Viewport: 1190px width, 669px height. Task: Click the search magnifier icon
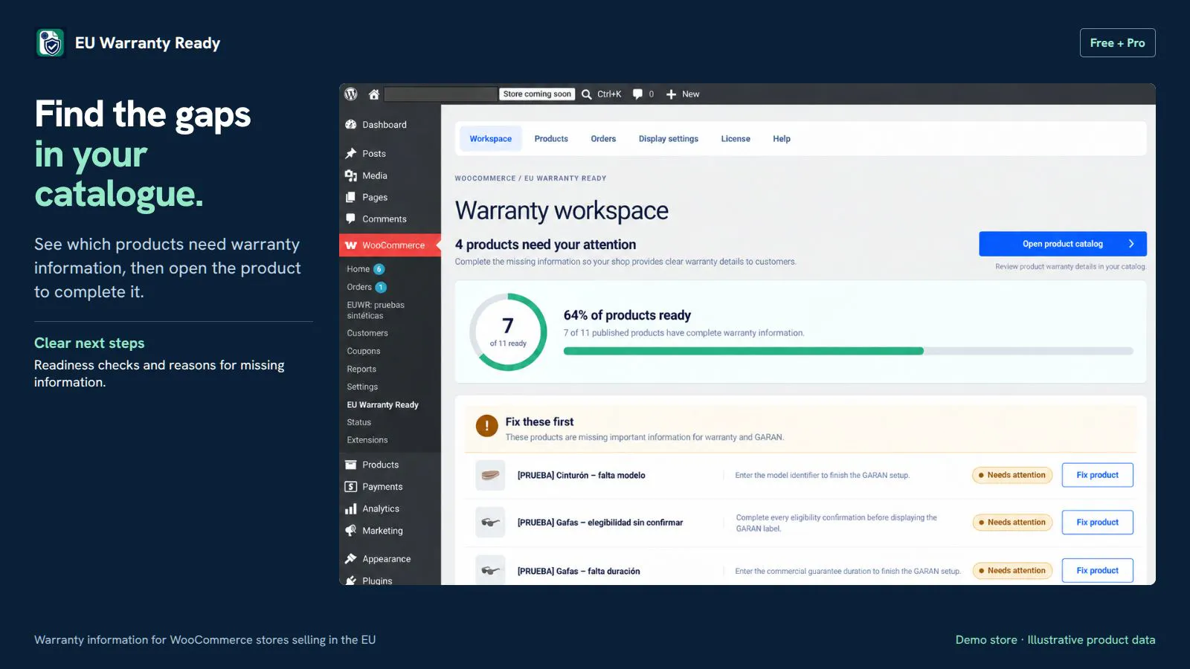coord(587,94)
